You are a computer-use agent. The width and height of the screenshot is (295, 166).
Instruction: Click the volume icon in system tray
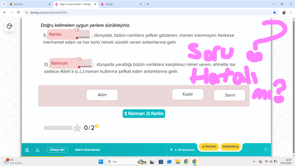click(271, 162)
